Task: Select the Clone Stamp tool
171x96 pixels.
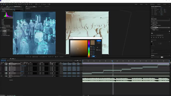Action: (26, 4)
